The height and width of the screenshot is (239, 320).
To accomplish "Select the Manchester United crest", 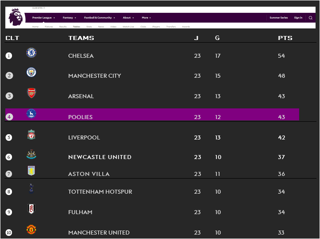I will [x=31, y=230].
